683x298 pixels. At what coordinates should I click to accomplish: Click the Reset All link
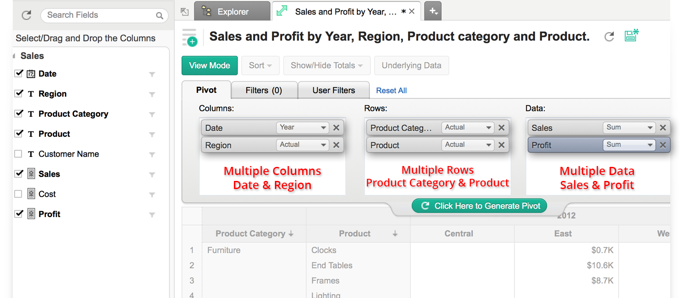click(x=391, y=91)
